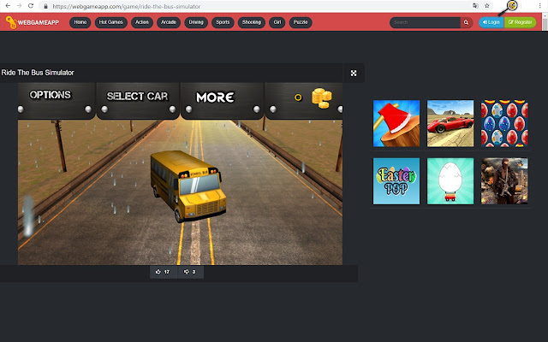Click the blue Login button
The width and height of the screenshot is (548, 342).
pyautogui.click(x=491, y=22)
